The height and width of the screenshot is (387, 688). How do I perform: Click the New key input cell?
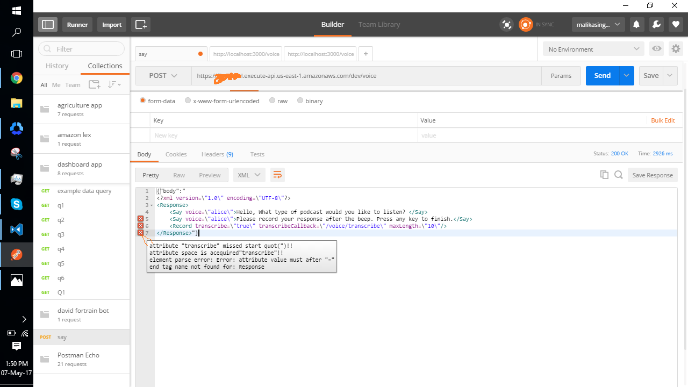click(x=284, y=135)
